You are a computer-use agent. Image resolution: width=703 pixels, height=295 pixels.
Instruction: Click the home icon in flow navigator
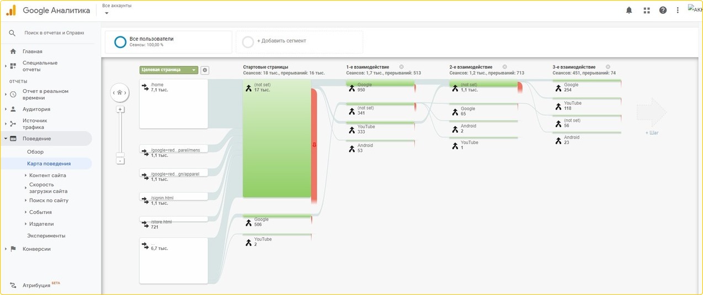tap(120, 93)
